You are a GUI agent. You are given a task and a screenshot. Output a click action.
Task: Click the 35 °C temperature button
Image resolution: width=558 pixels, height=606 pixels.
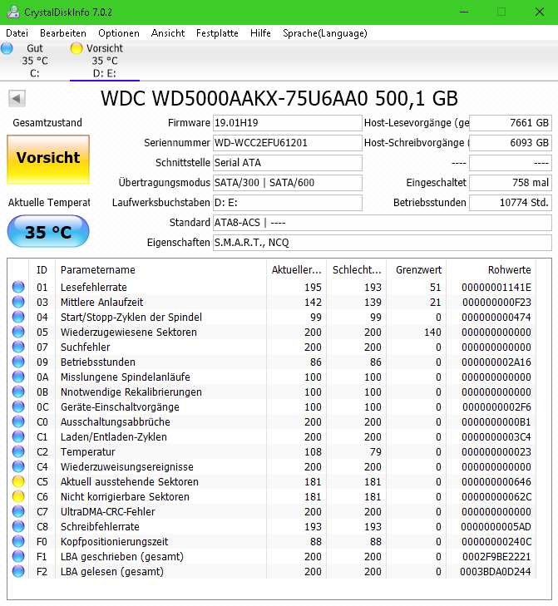pos(48,231)
